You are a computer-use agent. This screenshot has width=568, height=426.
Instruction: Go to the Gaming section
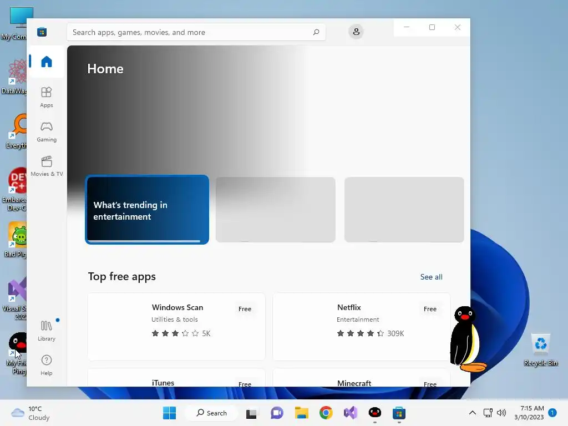(x=47, y=132)
